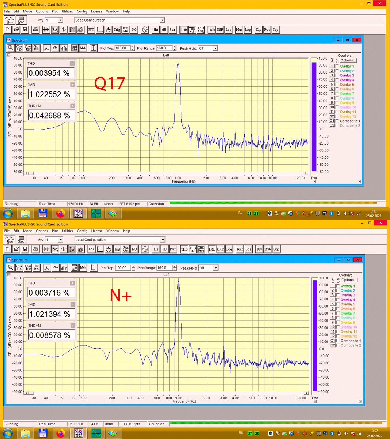The image size is (390, 439).
Task: Click Firefox icon in the lower taskbar
Action: coord(61,433)
